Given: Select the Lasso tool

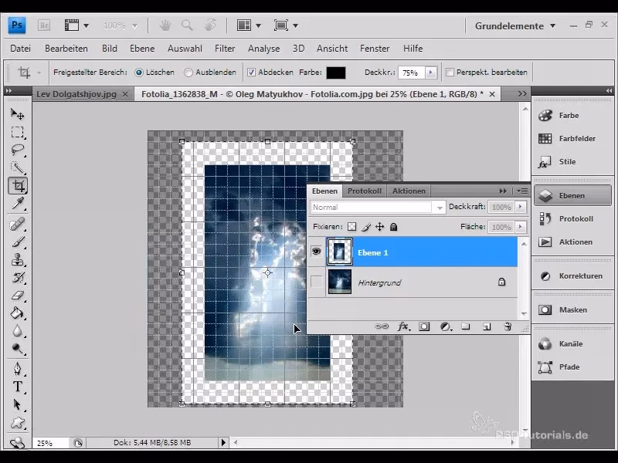Looking at the screenshot, I should point(17,150).
